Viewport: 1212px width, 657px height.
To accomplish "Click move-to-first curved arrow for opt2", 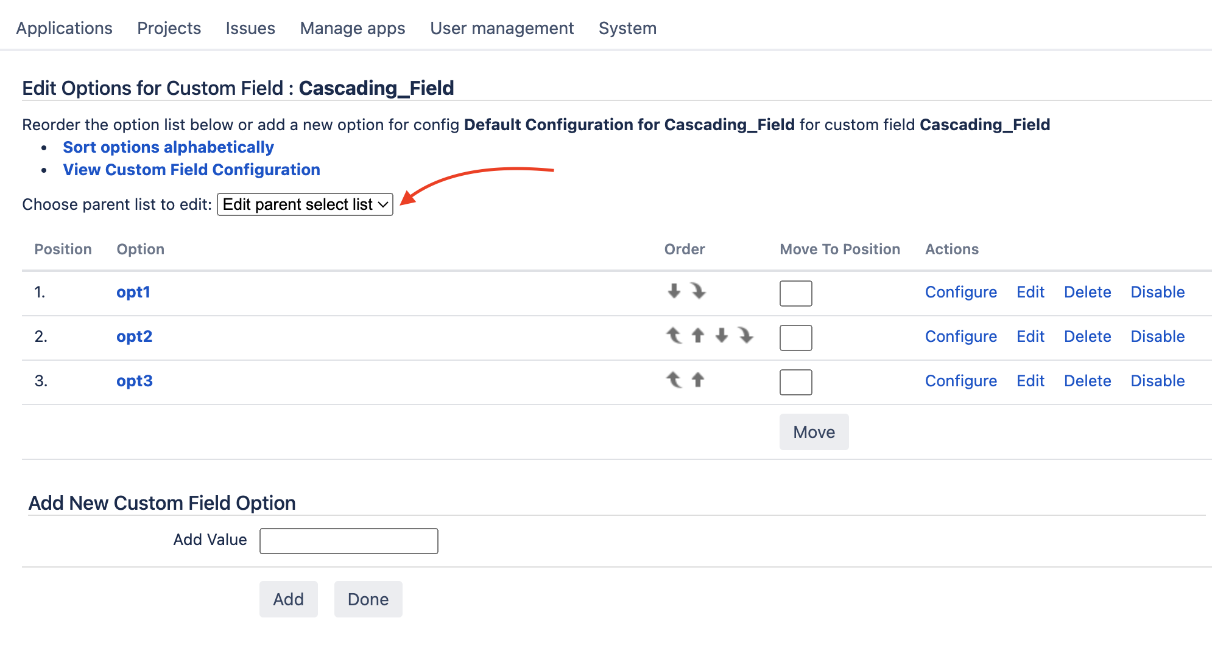I will coord(674,335).
